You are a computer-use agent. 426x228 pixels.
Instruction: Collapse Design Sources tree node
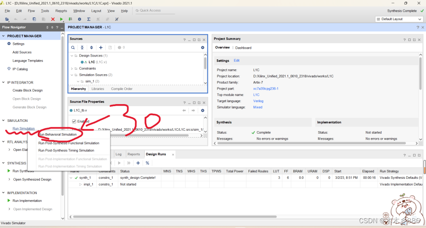pyautogui.click(x=72, y=56)
